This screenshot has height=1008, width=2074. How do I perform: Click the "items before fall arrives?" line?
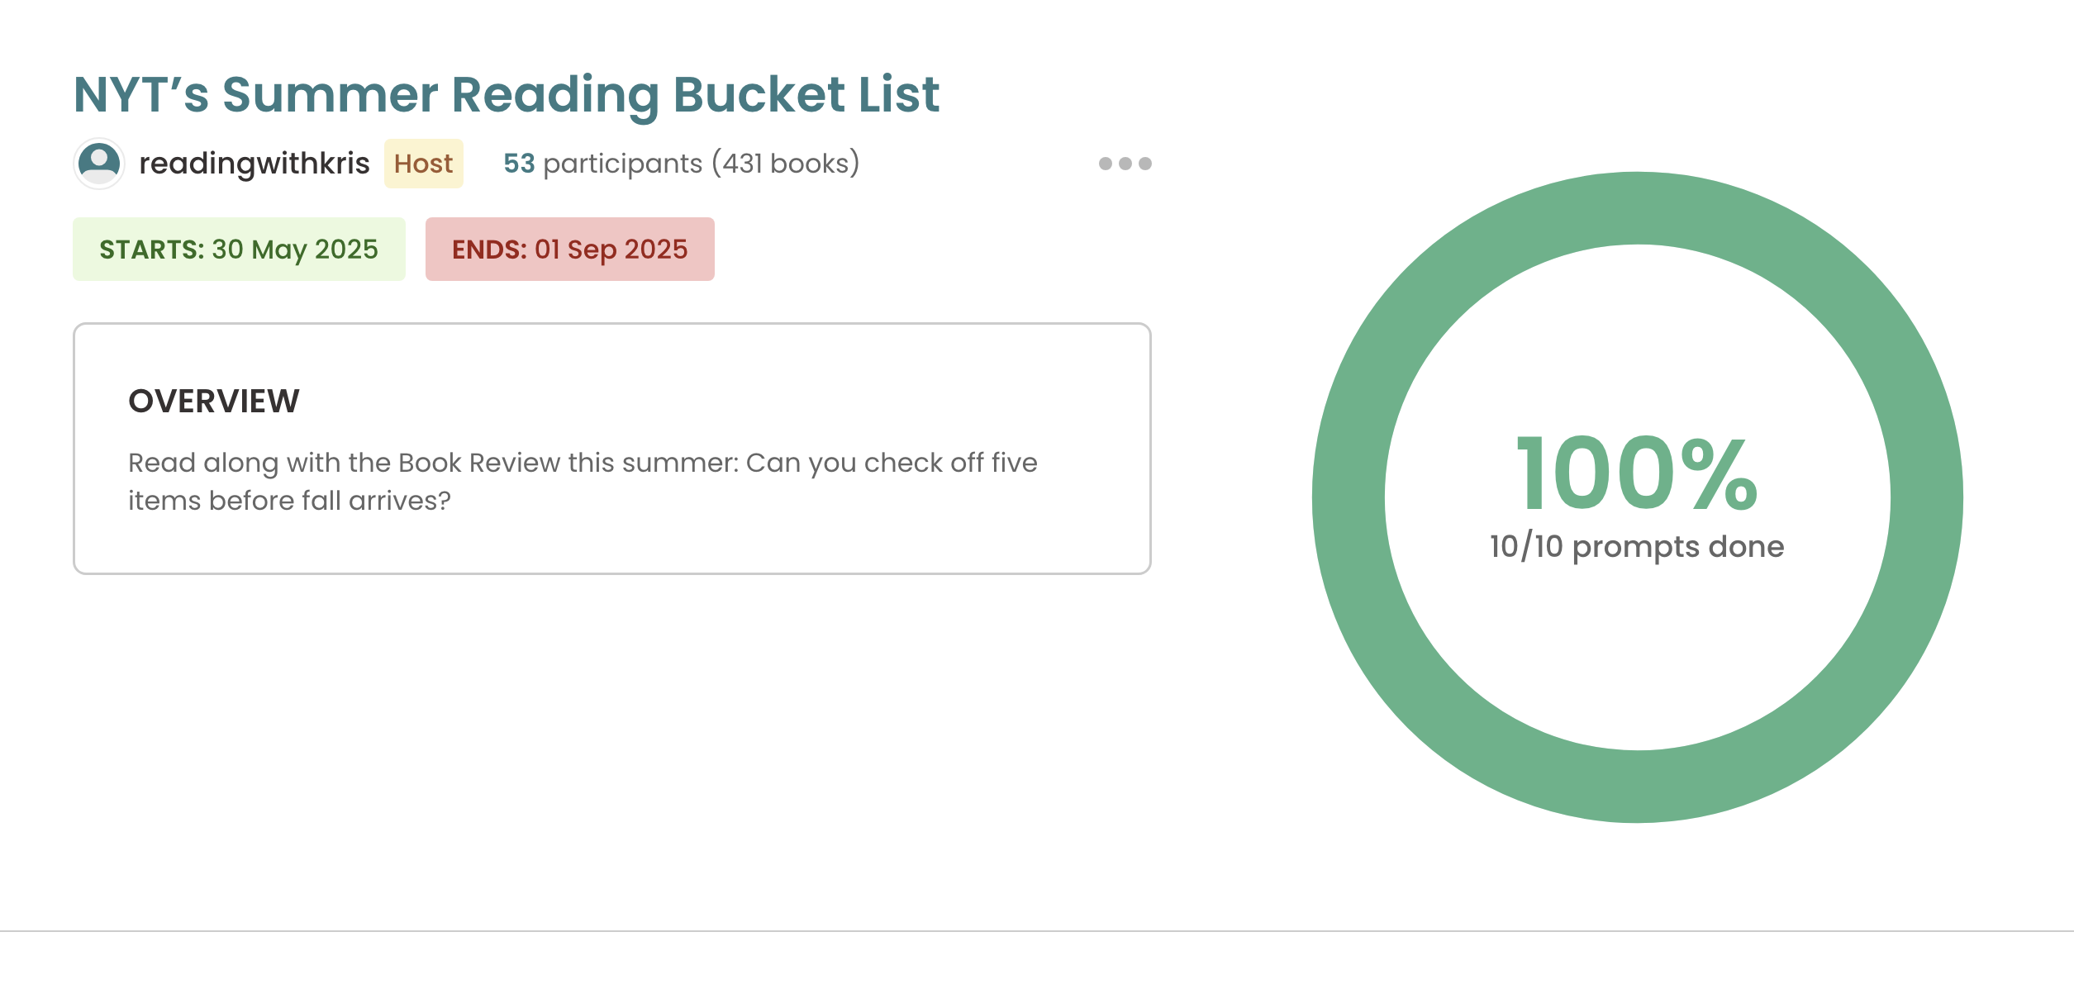click(289, 501)
